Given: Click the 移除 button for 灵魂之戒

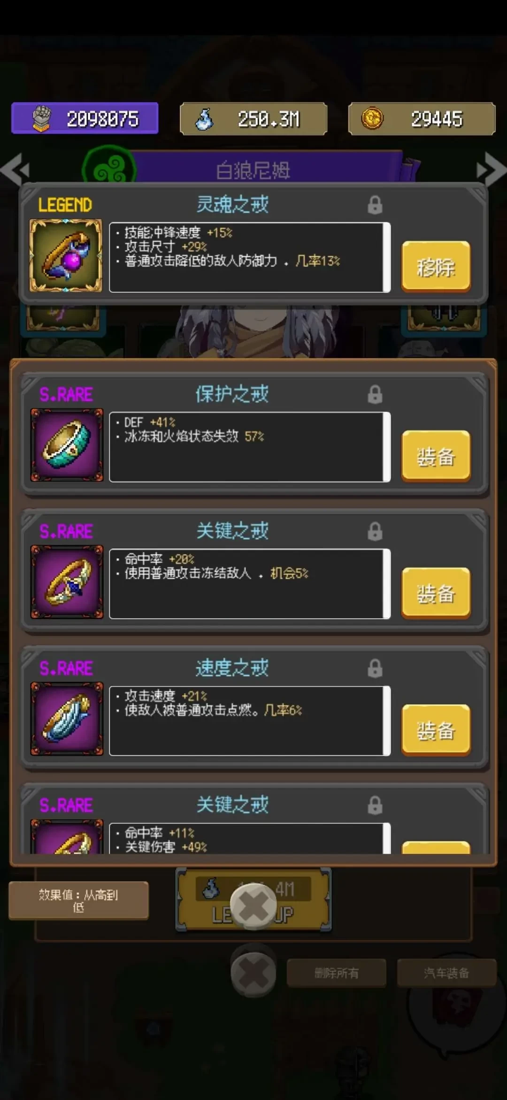Looking at the screenshot, I should click(x=436, y=267).
